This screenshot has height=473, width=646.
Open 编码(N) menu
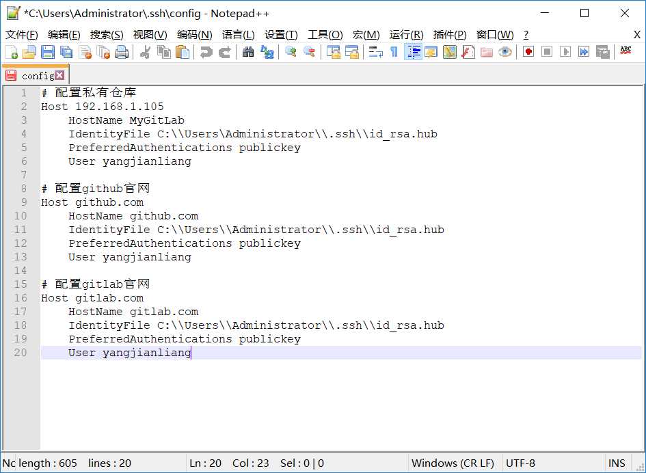(x=194, y=35)
